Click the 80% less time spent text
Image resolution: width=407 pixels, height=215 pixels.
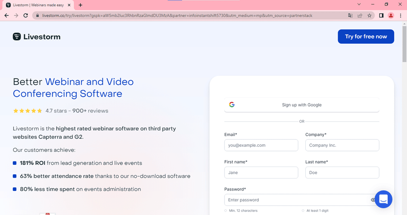coord(81,189)
